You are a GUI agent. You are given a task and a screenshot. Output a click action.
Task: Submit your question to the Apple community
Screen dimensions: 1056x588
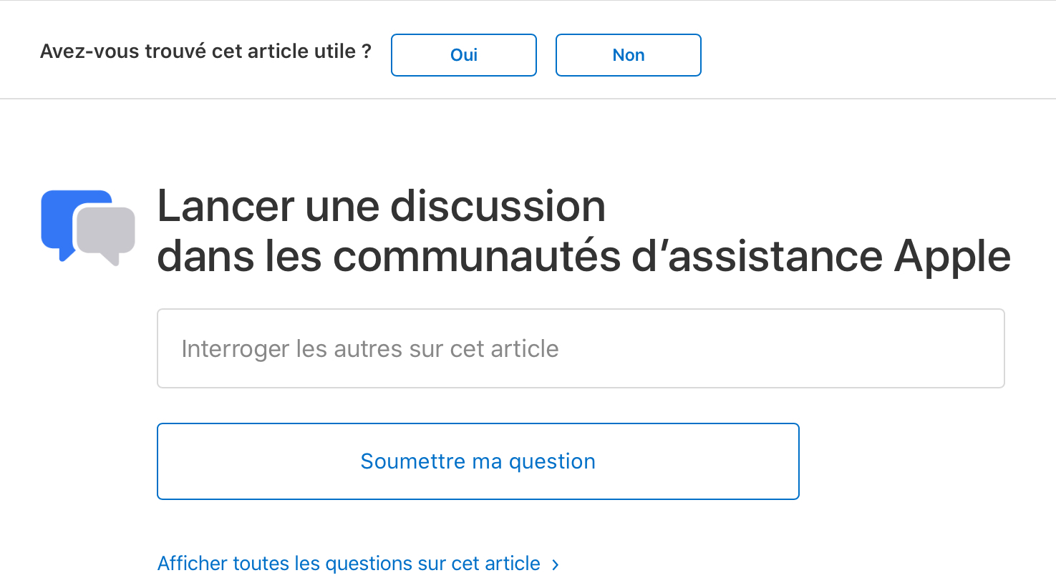click(478, 461)
